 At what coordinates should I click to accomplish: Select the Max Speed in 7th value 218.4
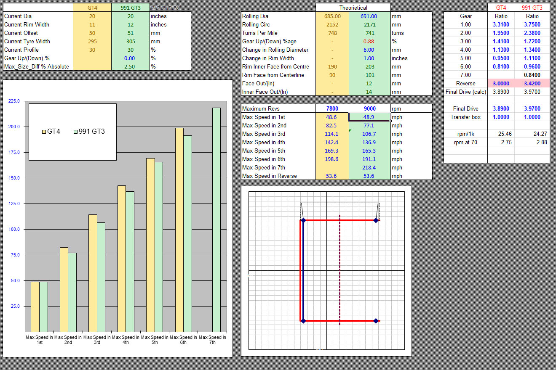pos(370,168)
